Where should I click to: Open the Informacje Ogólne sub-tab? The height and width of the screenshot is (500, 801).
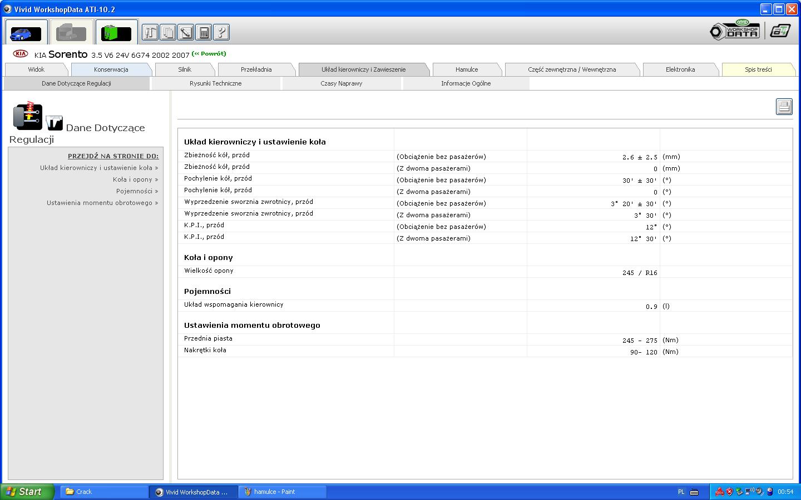click(x=466, y=83)
